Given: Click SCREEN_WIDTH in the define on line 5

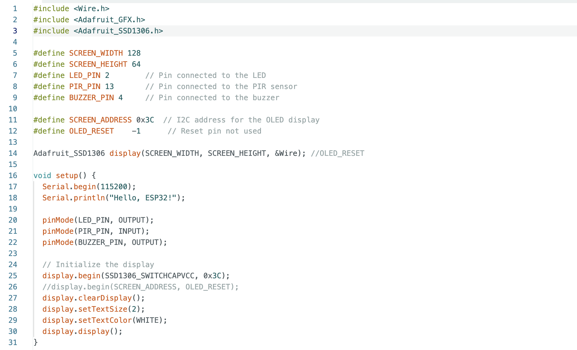Looking at the screenshot, I should tap(96, 53).
